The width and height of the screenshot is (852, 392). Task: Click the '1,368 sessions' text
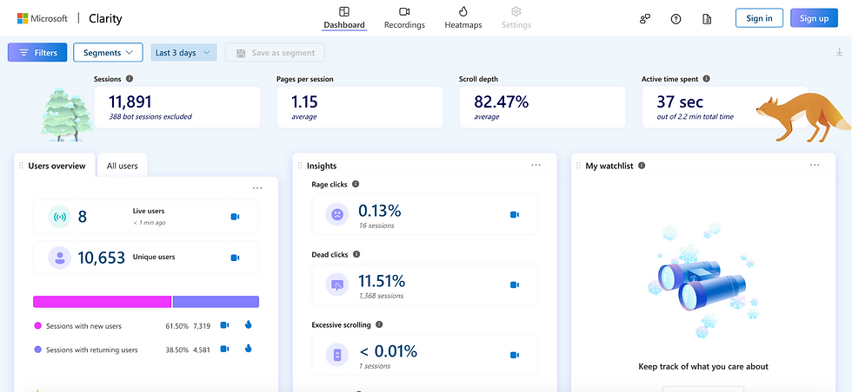pos(382,296)
